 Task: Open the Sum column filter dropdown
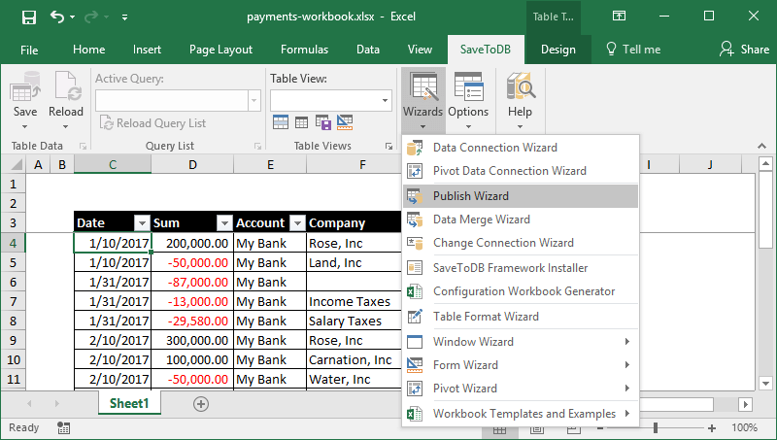(x=224, y=223)
